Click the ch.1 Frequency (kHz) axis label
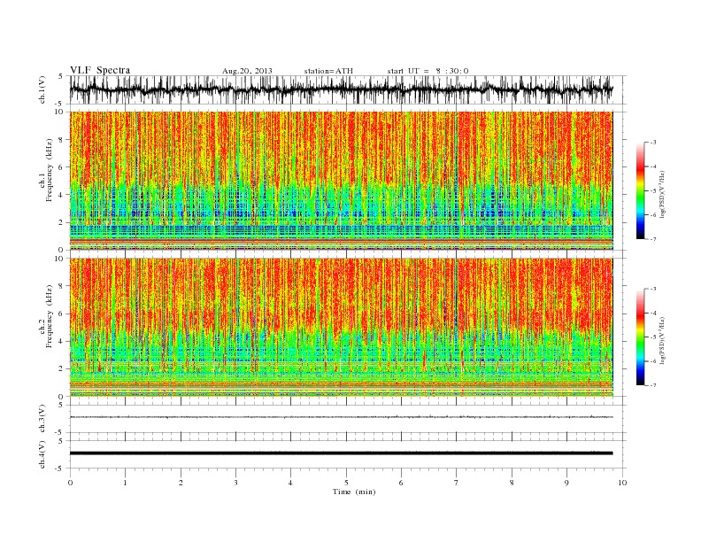Screen dimensions: 701x542 coord(46,170)
